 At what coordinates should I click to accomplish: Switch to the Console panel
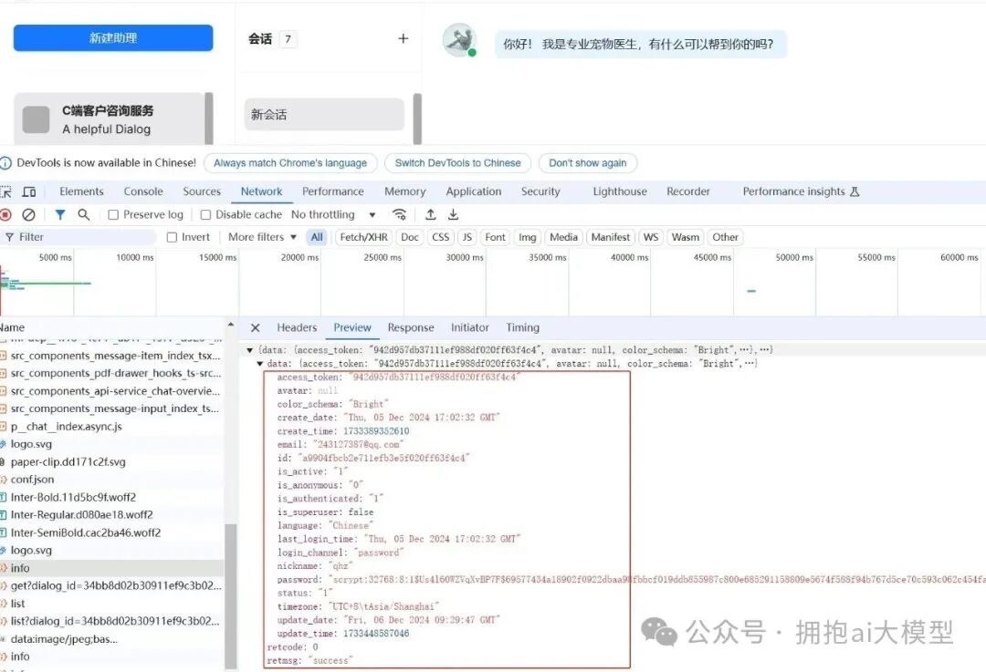142,191
